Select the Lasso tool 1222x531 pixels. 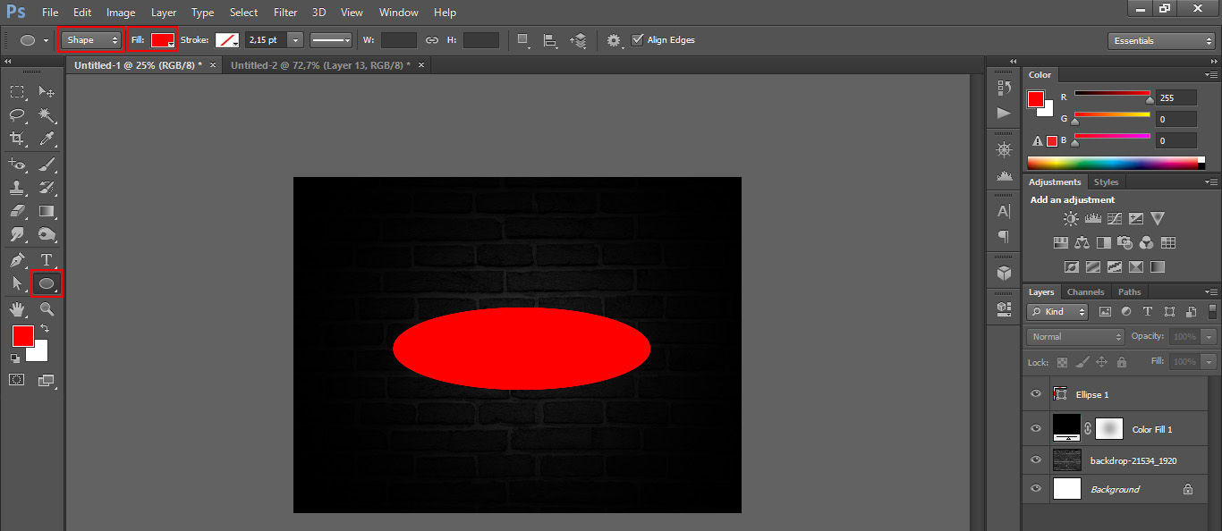pos(17,115)
